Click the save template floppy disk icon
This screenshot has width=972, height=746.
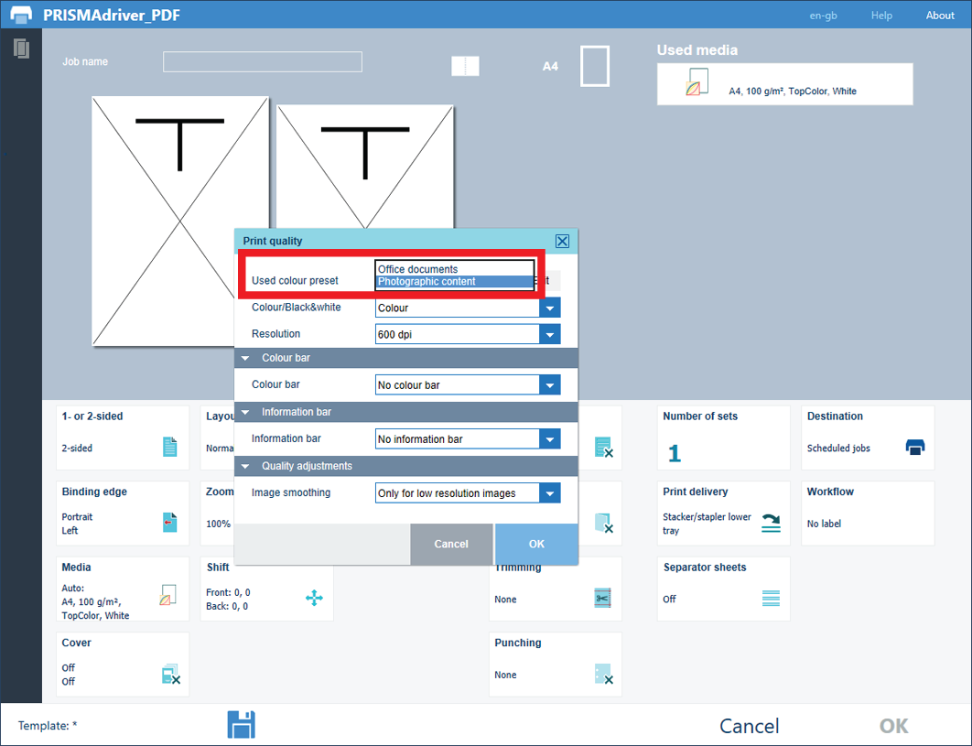(241, 724)
